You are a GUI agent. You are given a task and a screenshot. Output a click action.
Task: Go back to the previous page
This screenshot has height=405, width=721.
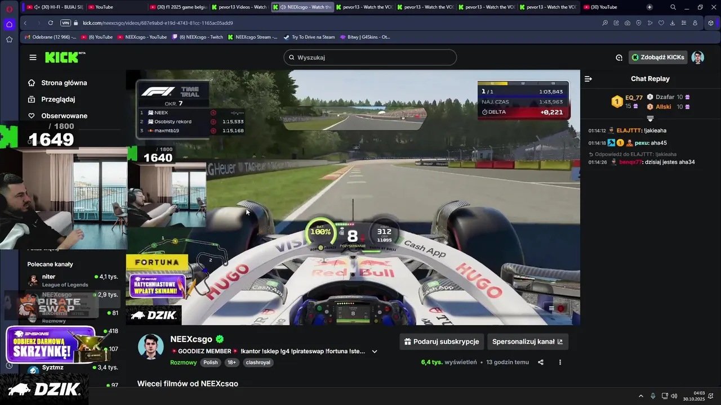click(25, 23)
